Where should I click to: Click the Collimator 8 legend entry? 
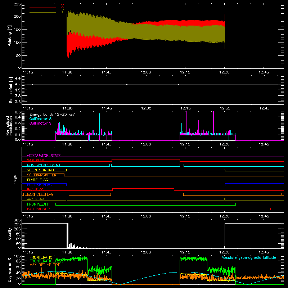tap(40, 119)
